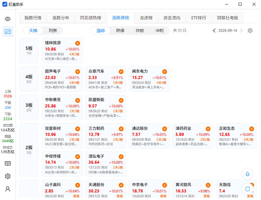This screenshot has width=261, height=200.
Task: Open limit-board settings gear near date
Action: pyautogui.click(x=250, y=31)
